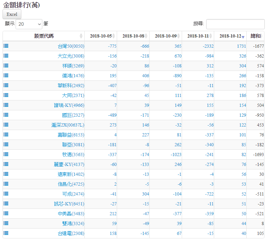Open list icon in 牧德(3563) row
267x240 pixels.
[6, 154]
